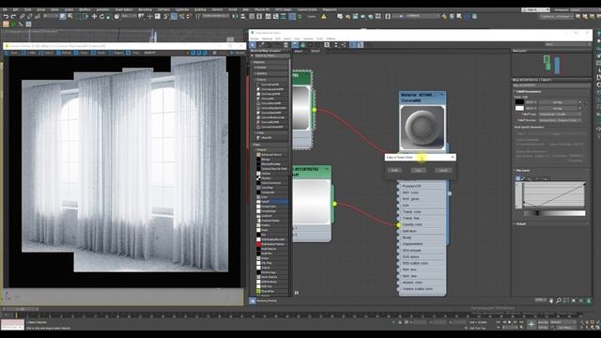
Task: Click Copy in Copy or Swap Colors dialog
Action: tap(418, 170)
